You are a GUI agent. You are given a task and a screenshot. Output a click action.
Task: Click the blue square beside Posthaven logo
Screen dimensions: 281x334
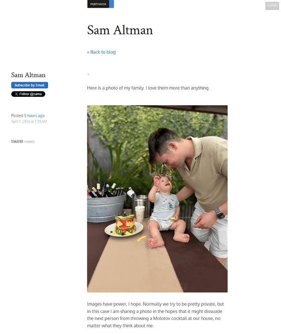pos(111,4)
